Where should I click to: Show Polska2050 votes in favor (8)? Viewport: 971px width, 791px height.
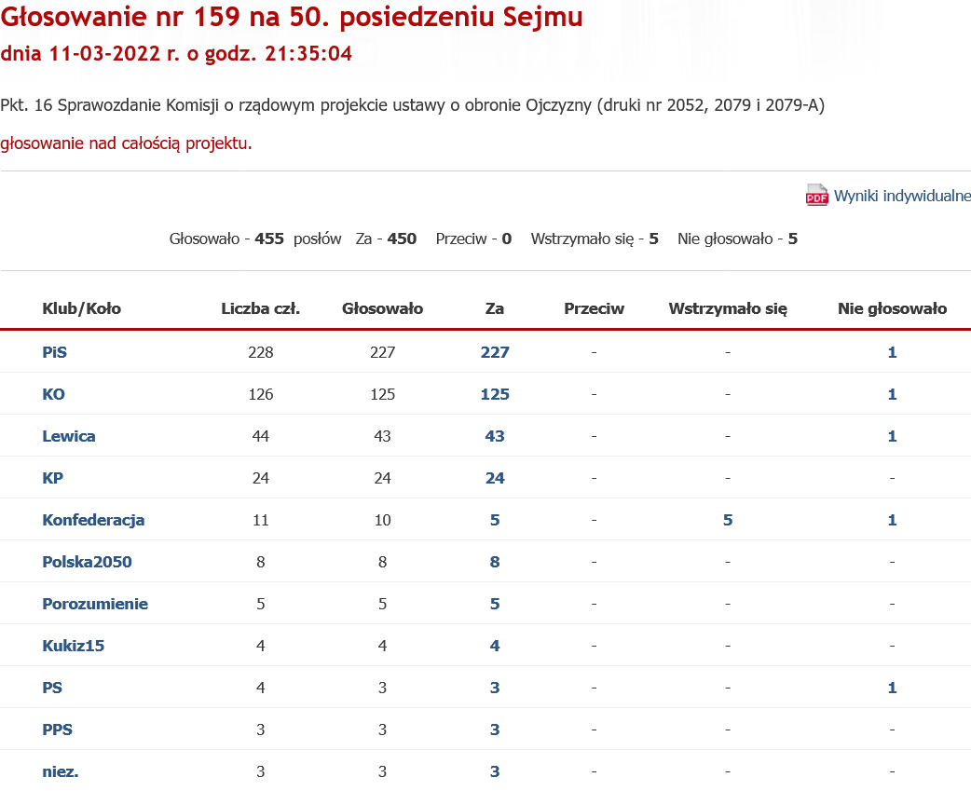pyautogui.click(x=495, y=562)
